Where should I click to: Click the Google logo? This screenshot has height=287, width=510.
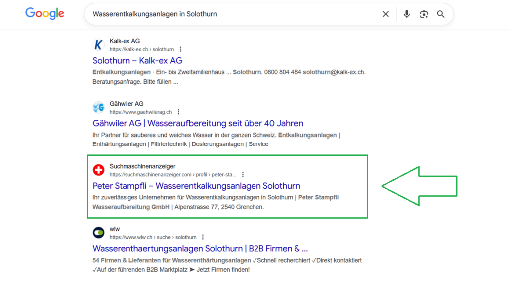click(45, 14)
